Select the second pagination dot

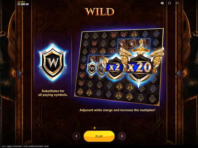pyautogui.click(x=97, y=128)
